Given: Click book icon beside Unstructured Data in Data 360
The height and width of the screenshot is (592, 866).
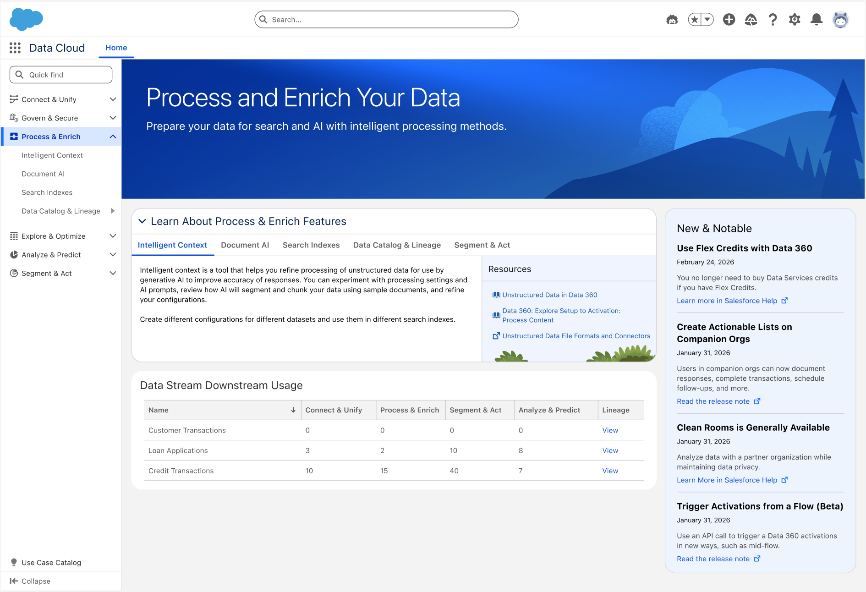Looking at the screenshot, I should [496, 295].
